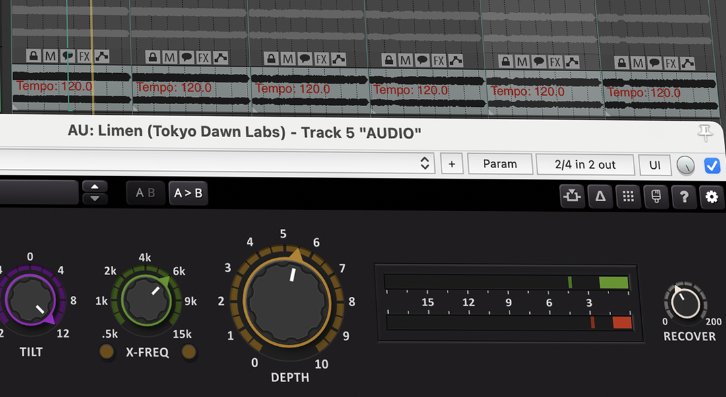This screenshot has width=726, height=397.
Task: Click the notes speech-bubble icon on the fourth item
Action: [x=422, y=60]
